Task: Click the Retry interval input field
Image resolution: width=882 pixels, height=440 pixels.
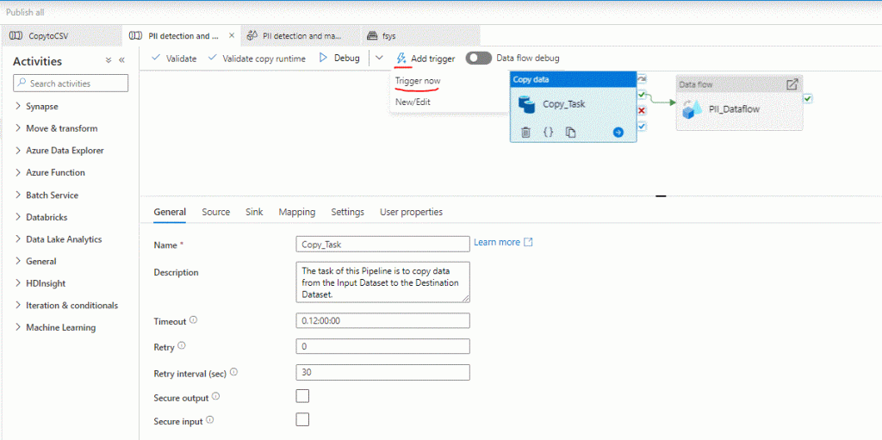Action: pyautogui.click(x=382, y=373)
